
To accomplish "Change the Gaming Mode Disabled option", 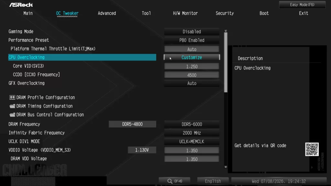I will point(192,32).
